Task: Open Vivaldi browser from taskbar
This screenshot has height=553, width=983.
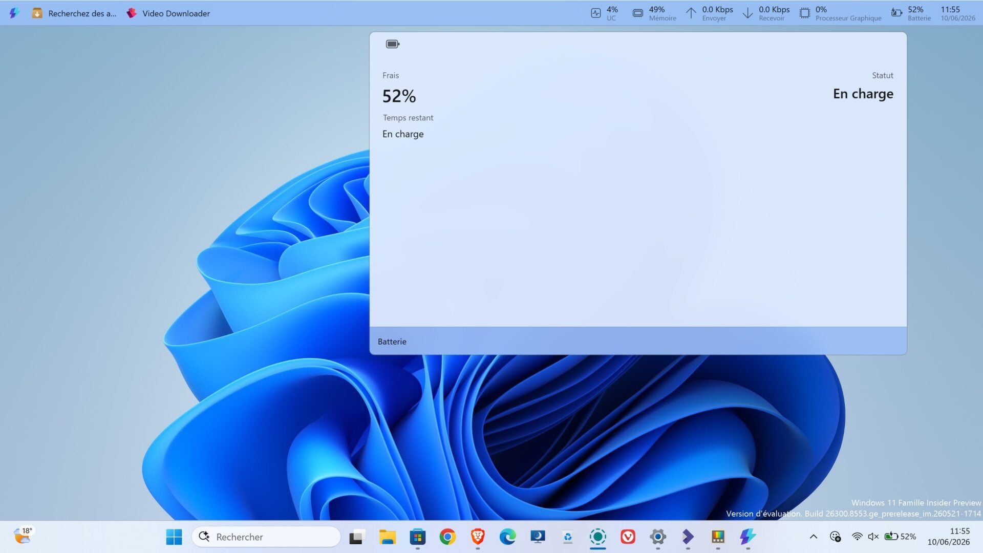Action: pos(628,537)
